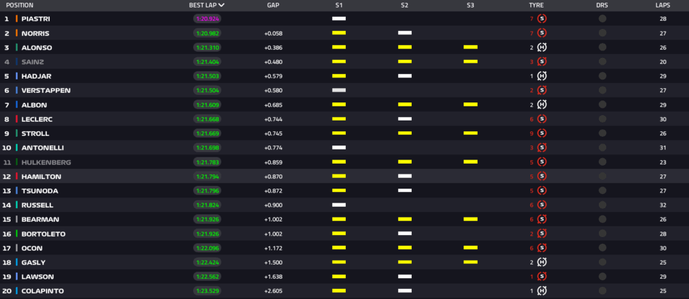Click the DRS indicator for Leclerc
689x299 pixels.
coord(602,119)
